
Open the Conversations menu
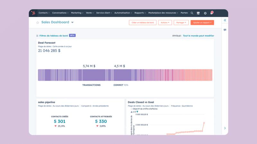click(x=60, y=13)
